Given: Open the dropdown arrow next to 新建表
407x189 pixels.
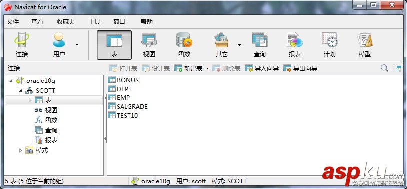Looking at the screenshot, I should point(207,69).
